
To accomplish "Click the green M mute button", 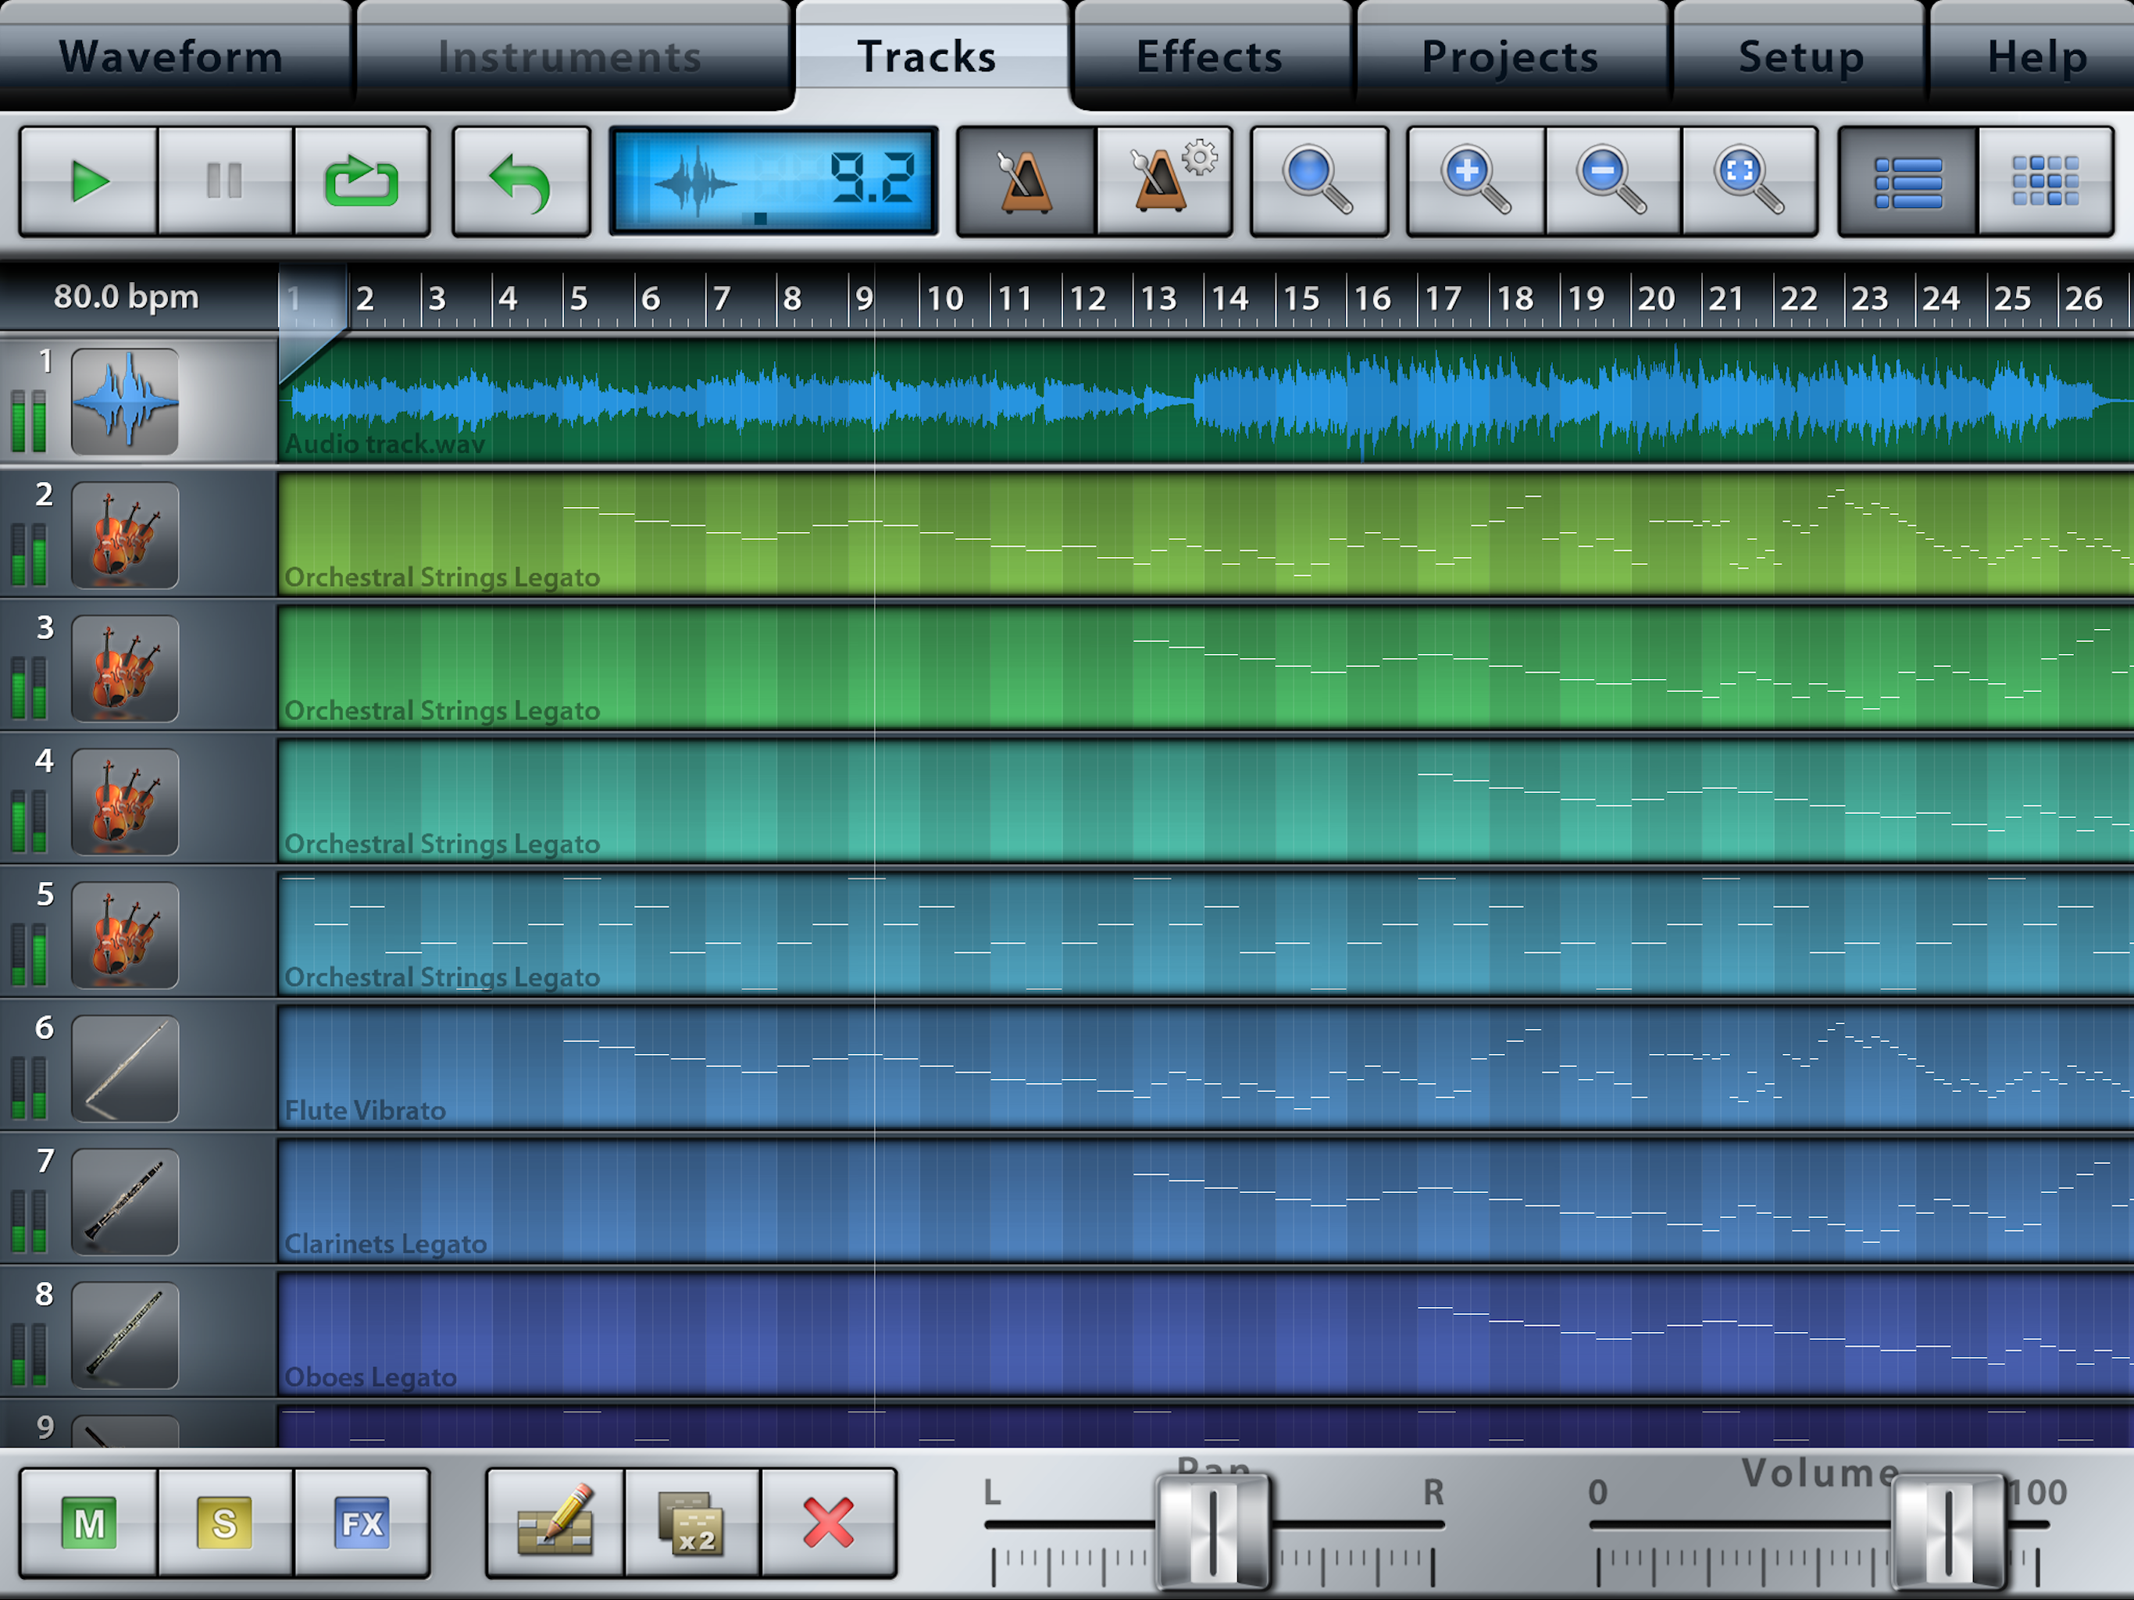I will 89,1523.
